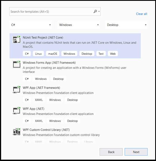Click the Windows Forms App description text
This screenshot has width=156, height=161.
[x=75, y=70]
